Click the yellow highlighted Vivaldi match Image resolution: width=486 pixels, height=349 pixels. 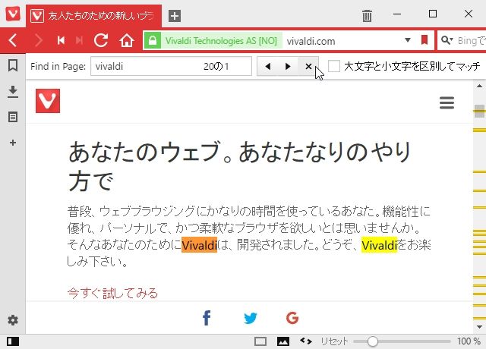click(x=379, y=245)
